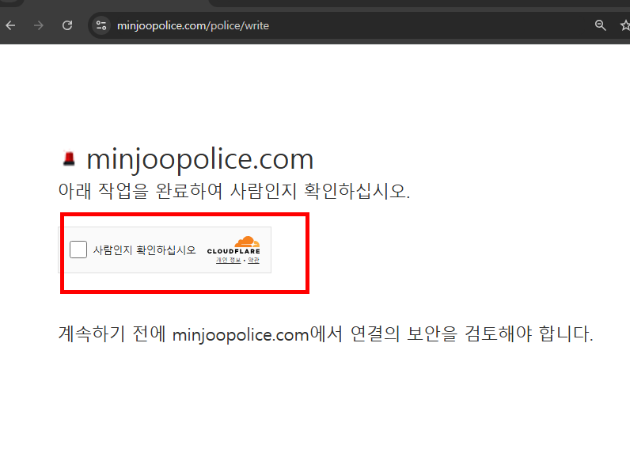Click the 'minjoopolice.com' heading text
630x465 pixels.
[x=199, y=159]
